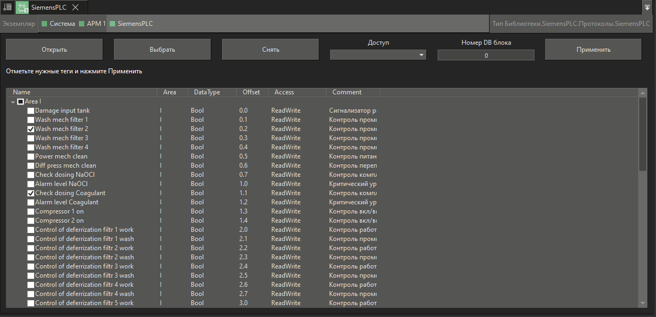This screenshot has height=317, width=656.
Task: Sort the table by the Offset column header
Action: click(251, 92)
